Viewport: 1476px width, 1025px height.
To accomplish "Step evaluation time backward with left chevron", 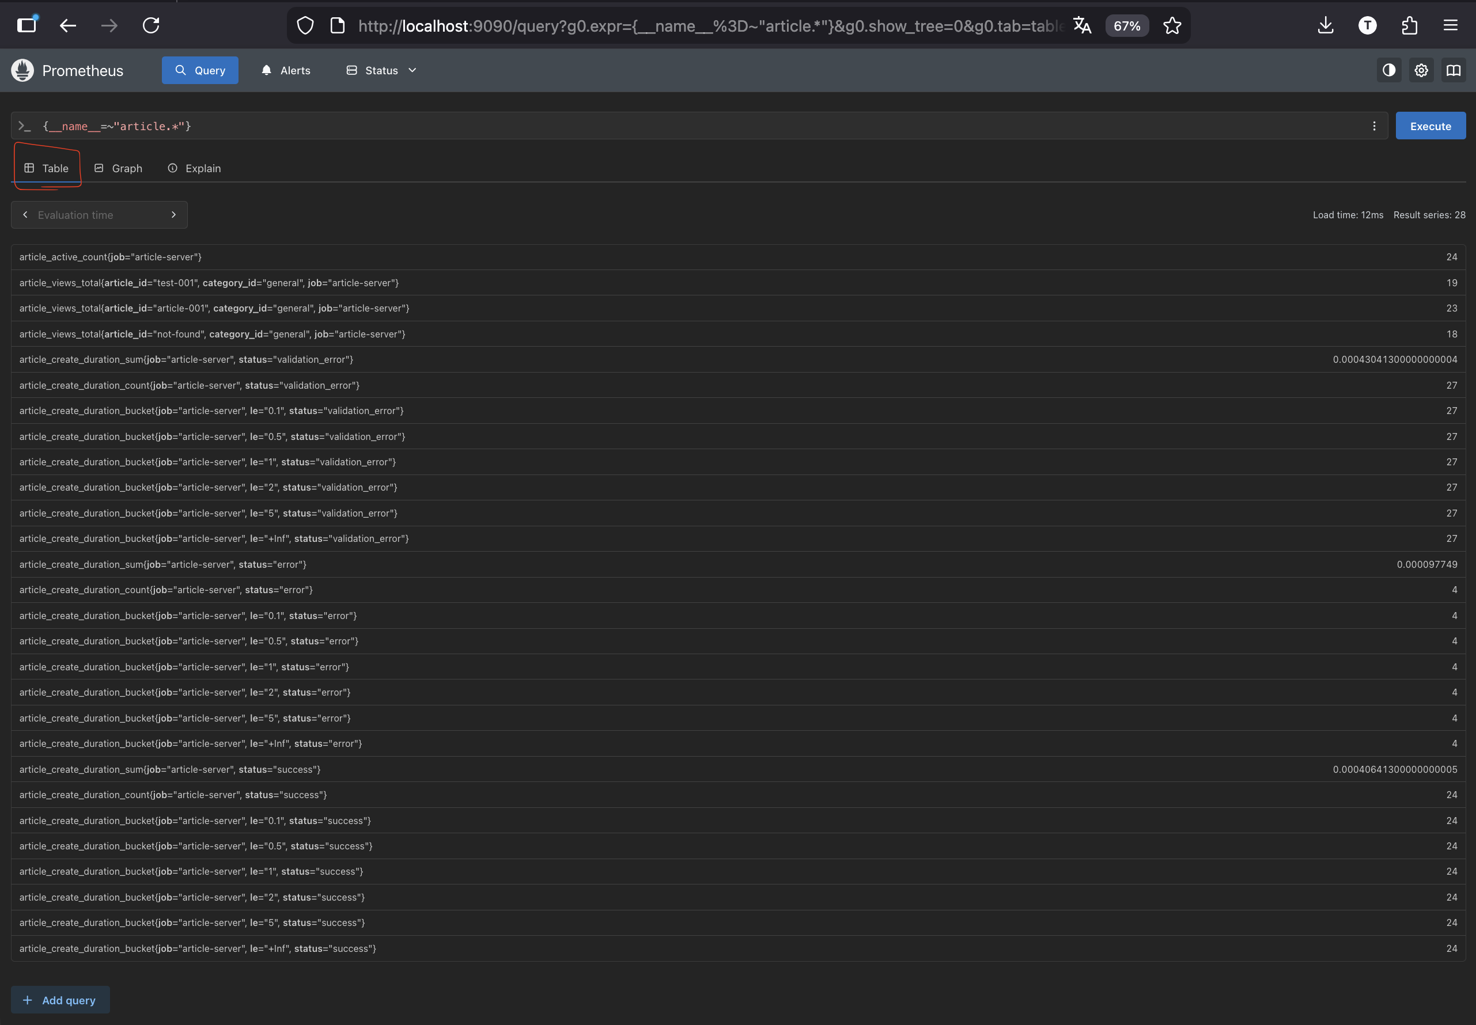I will (x=25, y=215).
